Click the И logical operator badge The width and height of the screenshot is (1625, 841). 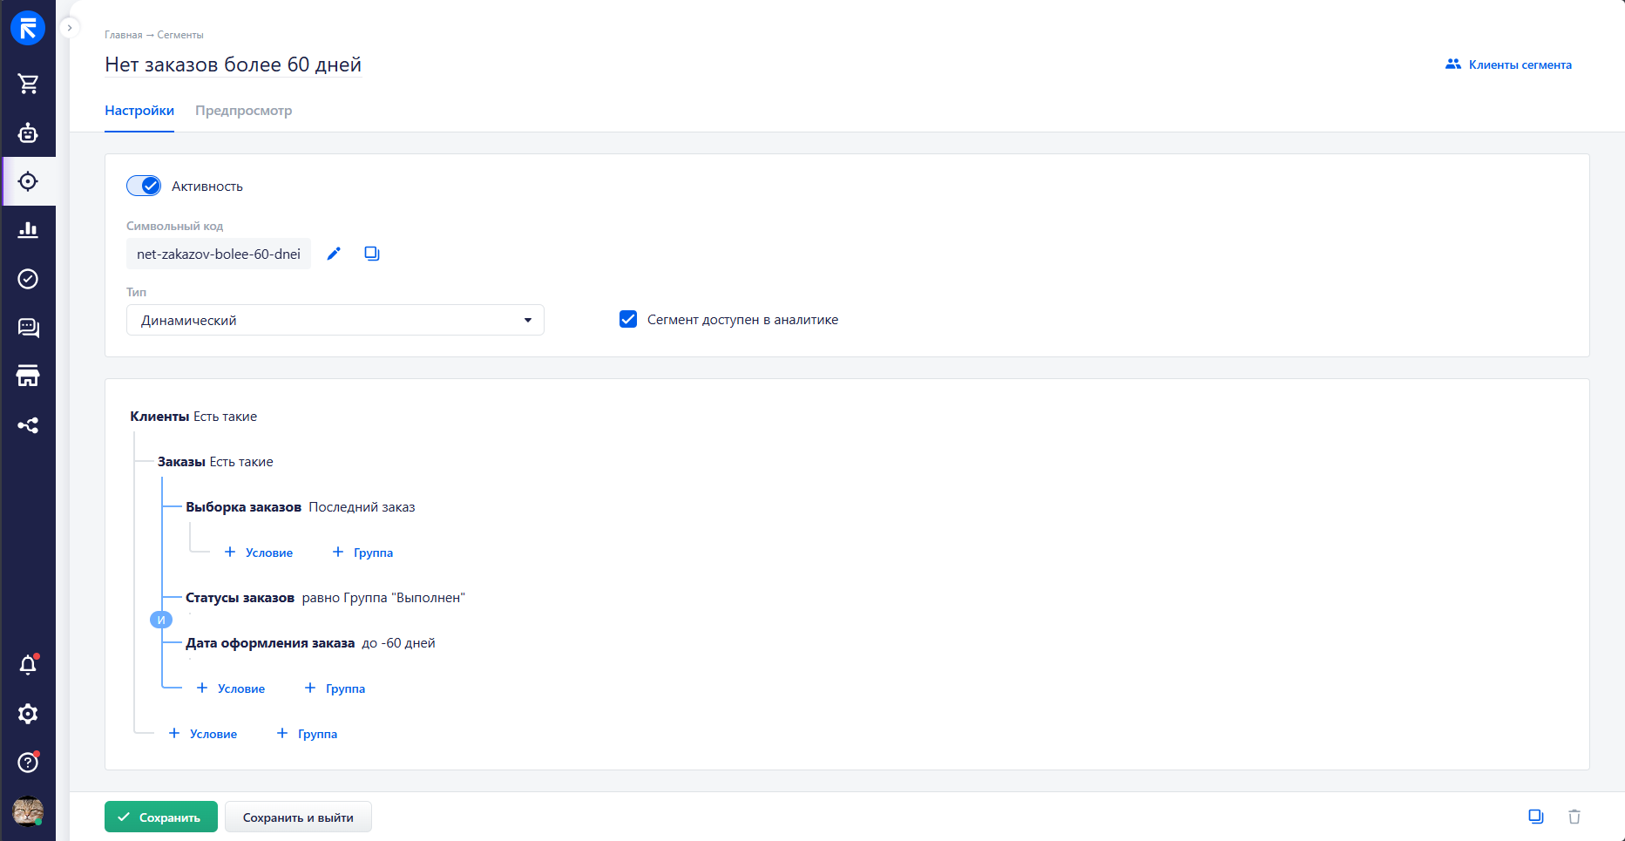click(x=161, y=620)
